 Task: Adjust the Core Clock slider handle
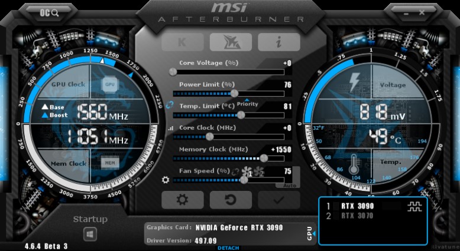coord(209,137)
